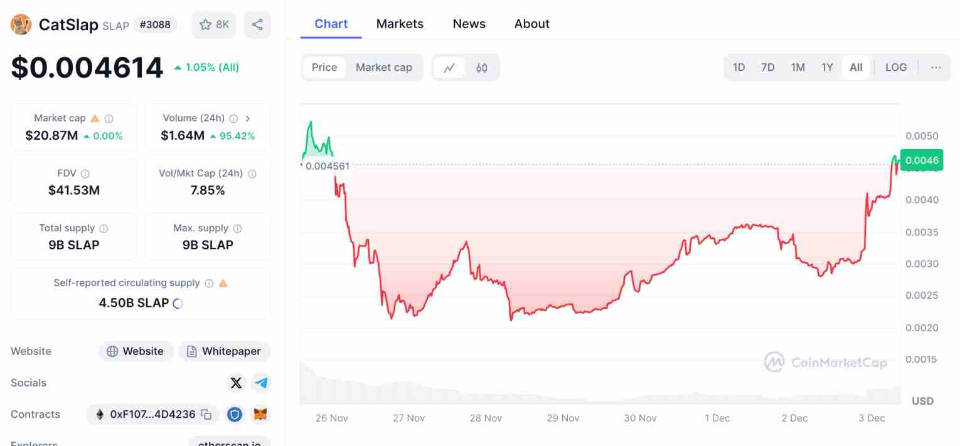The width and height of the screenshot is (960, 446).
Task: Click the circulating supply progress ring
Action: tap(178, 303)
